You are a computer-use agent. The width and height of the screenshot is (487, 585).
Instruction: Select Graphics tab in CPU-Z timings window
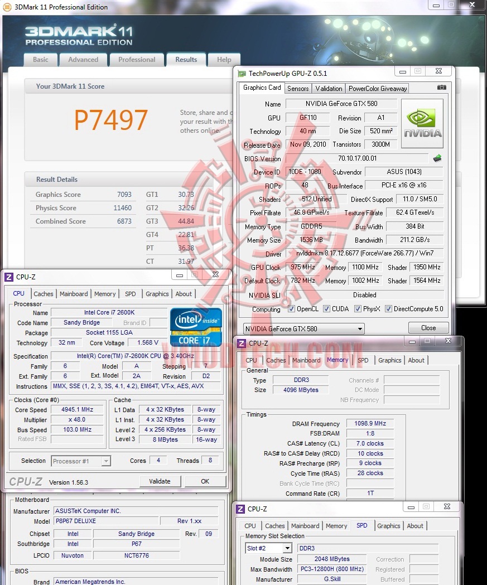click(389, 360)
